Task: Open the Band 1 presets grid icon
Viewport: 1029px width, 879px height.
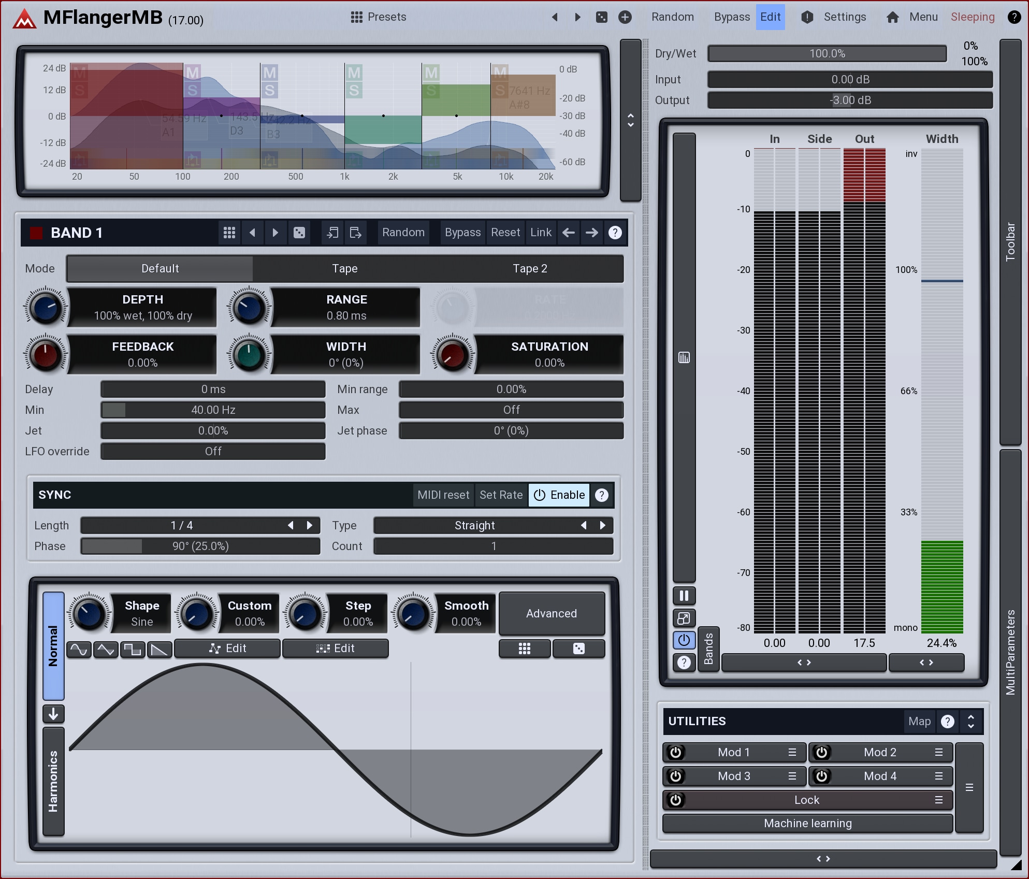Action: 229,233
